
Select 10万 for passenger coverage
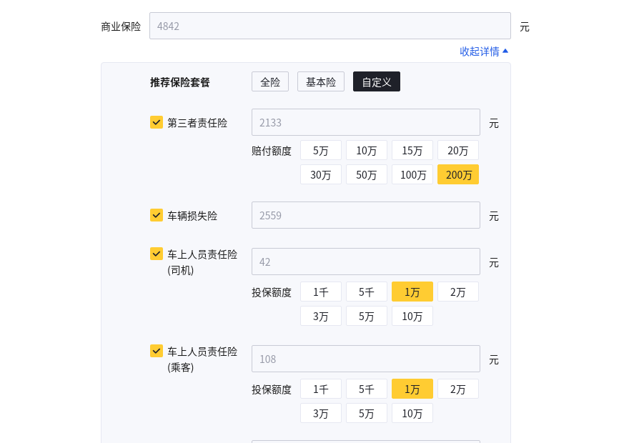(412, 413)
